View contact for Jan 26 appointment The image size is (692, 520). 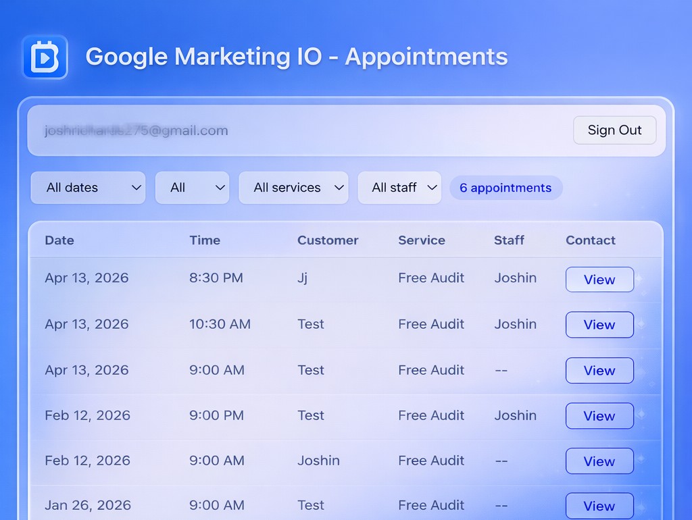tap(599, 506)
